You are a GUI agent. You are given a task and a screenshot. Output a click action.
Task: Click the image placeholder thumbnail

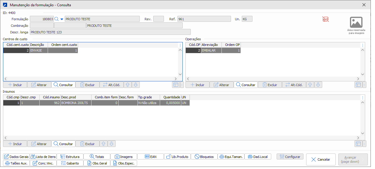(x=356, y=23)
